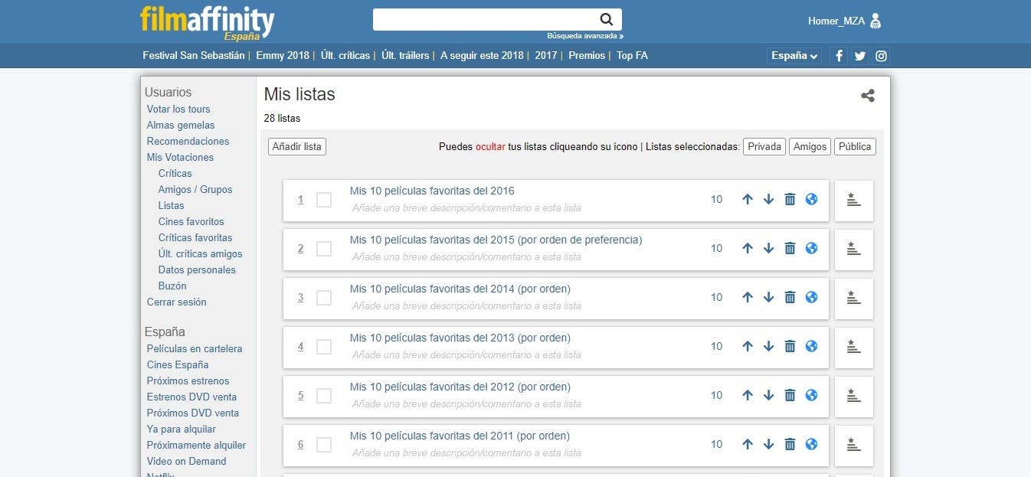
Task: Set selected lists to Privada
Action: pos(764,146)
